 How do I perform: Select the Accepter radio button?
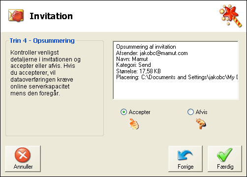pyautogui.click(x=123, y=112)
